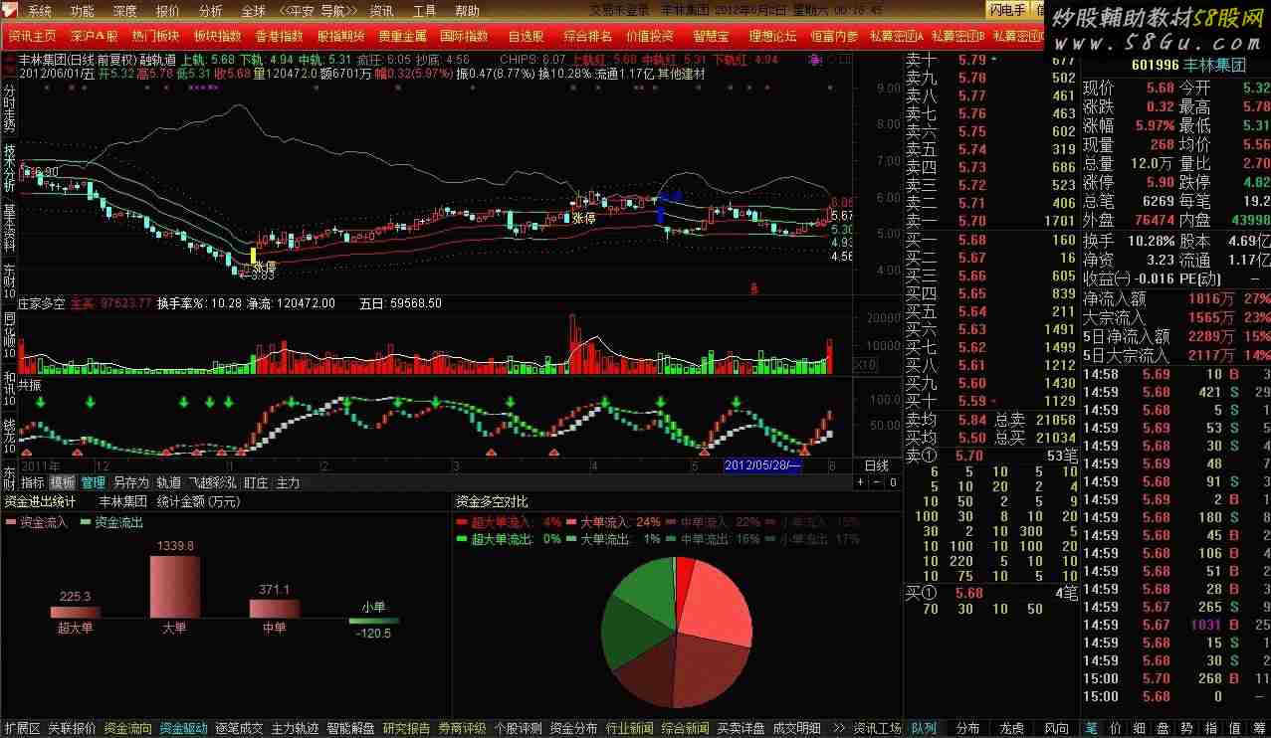
Task: Select the 盯庄 indicator template
Action: pyautogui.click(x=256, y=482)
